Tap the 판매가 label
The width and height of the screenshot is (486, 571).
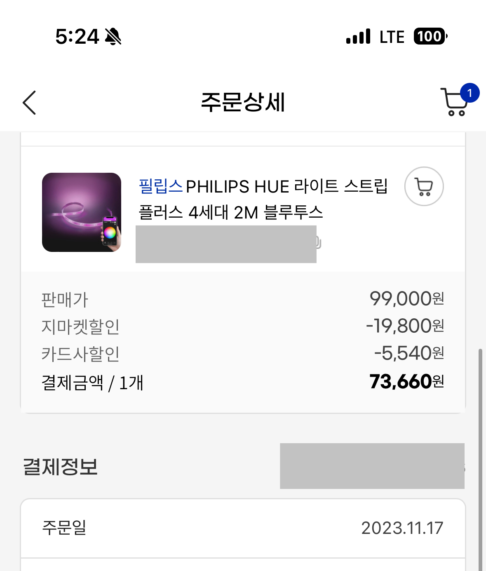pyautogui.click(x=65, y=300)
